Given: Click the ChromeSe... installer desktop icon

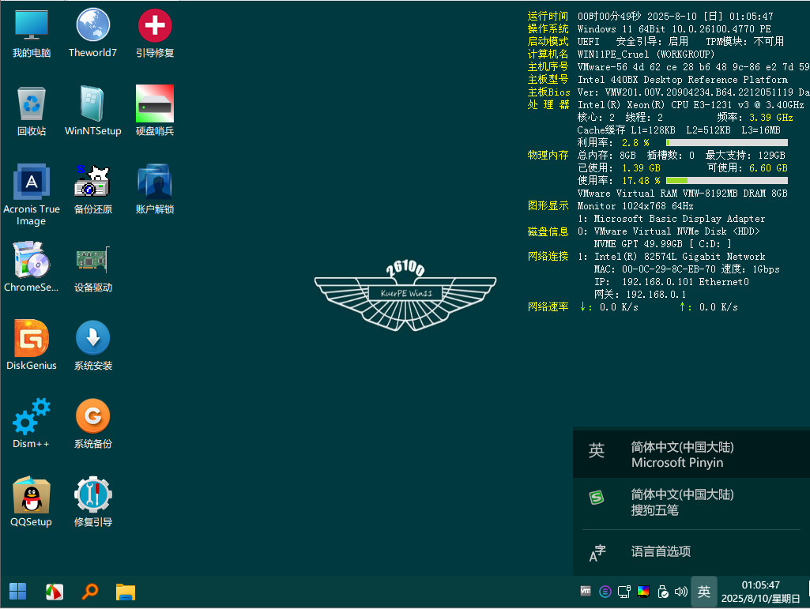Looking at the screenshot, I should [32, 268].
